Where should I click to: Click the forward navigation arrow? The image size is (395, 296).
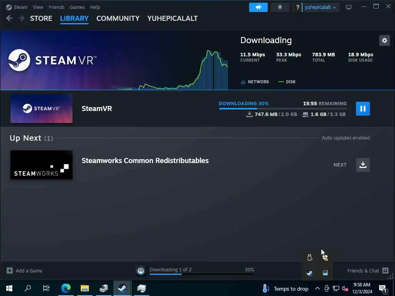tap(22, 18)
